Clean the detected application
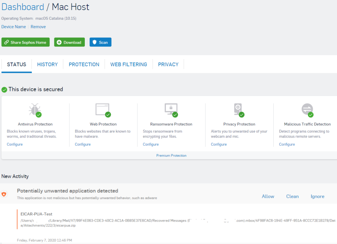Screen dimensions: 337x244 point(292,196)
